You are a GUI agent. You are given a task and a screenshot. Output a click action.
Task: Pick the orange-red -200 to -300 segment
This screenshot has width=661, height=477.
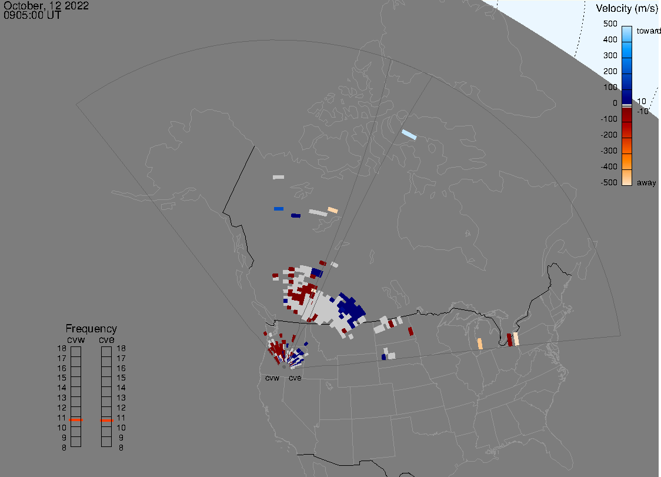pos(627,145)
